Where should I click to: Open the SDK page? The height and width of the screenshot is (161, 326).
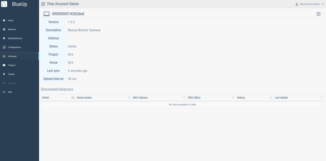coord(20,92)
